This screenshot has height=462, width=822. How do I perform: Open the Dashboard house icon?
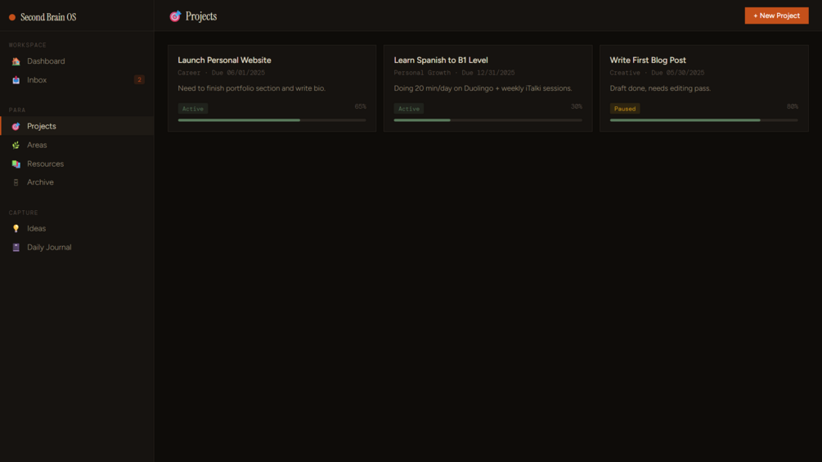16,61
